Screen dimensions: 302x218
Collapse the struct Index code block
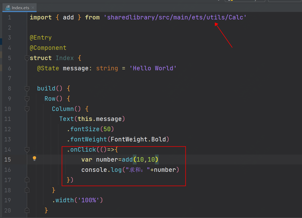tap(27, 58)
